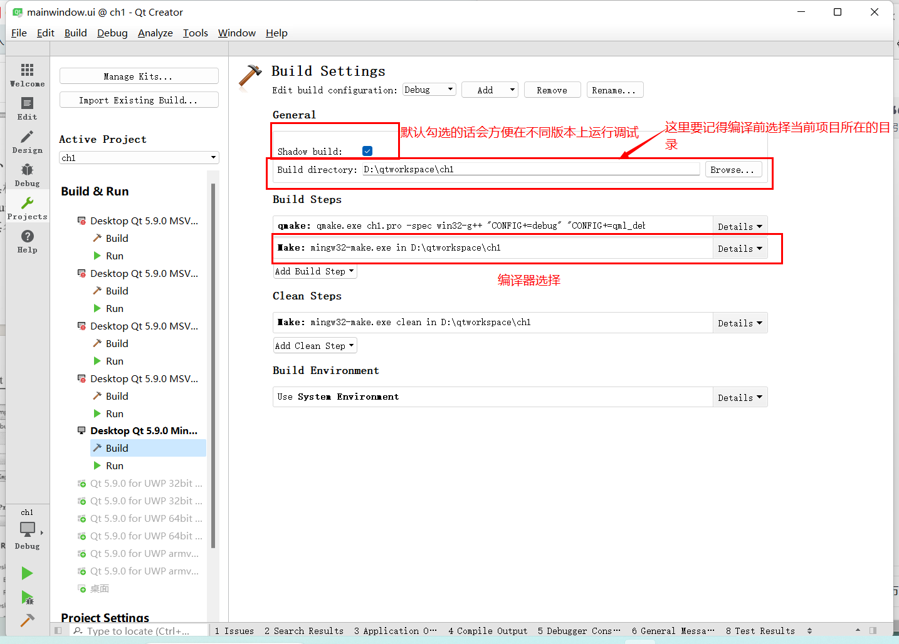Toggle the left sidebar from the status bar
Viewport: 899px width, 644px height.
click(x=58, y=631)
